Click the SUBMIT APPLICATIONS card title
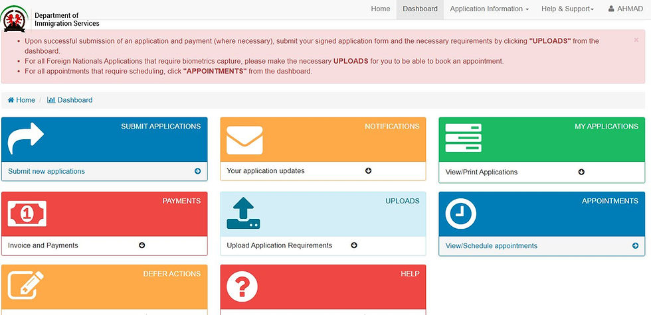 point(161,127)
